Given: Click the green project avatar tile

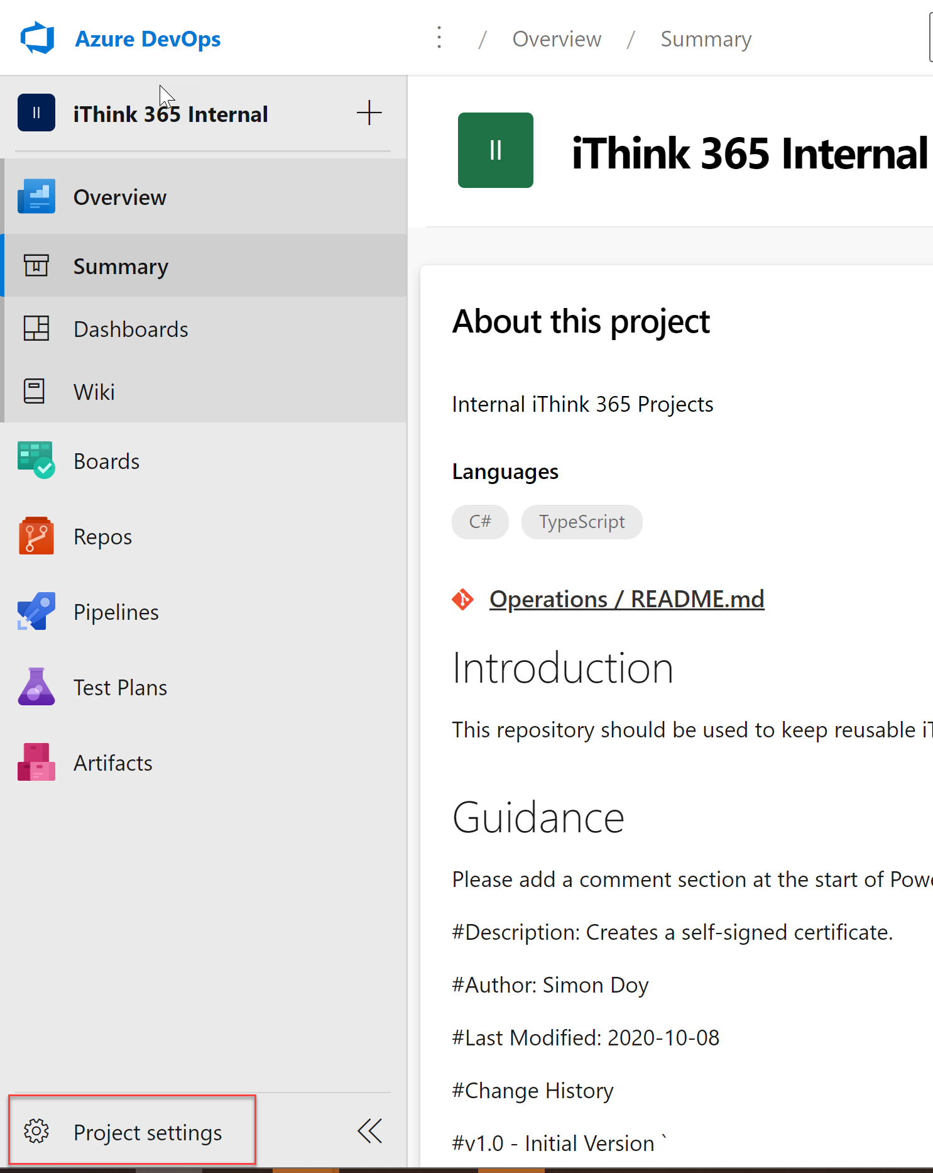Looking at the screenshot, I should [x=495, y=150].
